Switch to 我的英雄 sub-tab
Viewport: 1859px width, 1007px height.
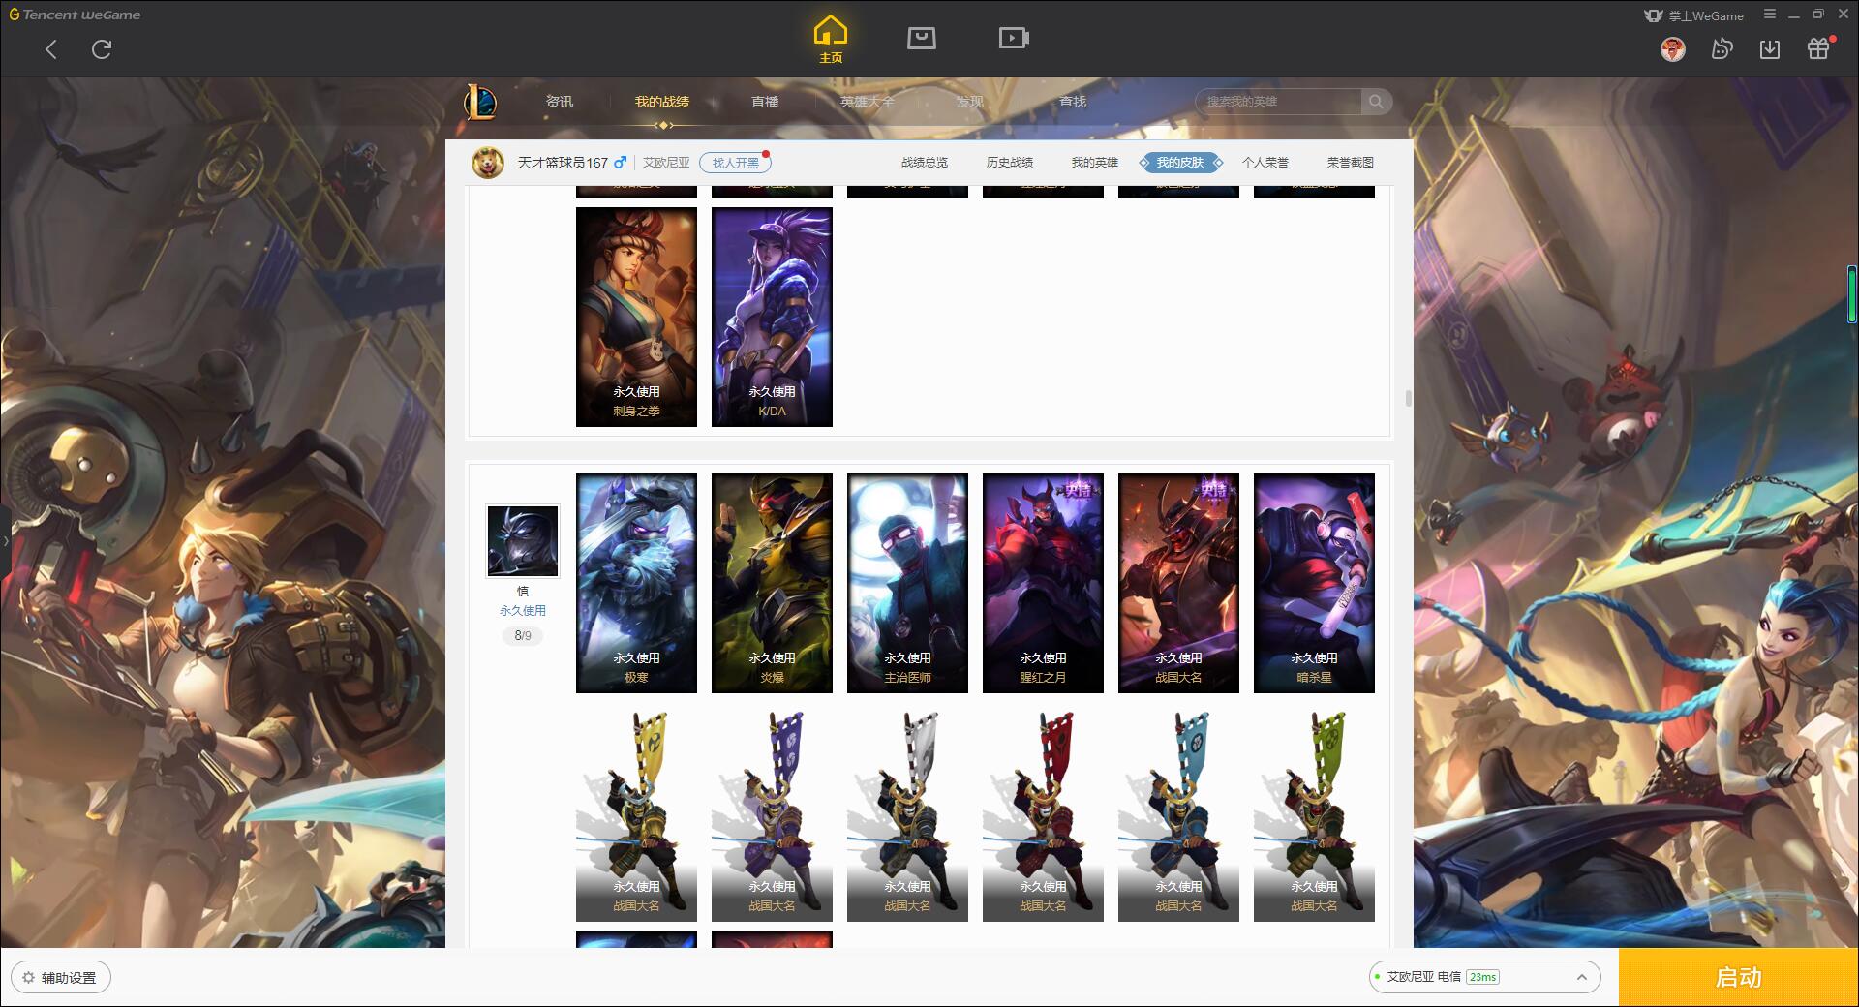pyautogui.click(x=1095, y=163)
